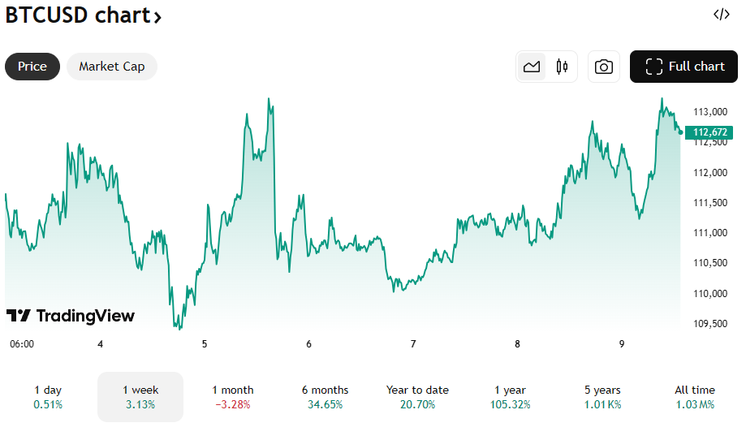Take a chart snapshot with camera icon
The width and height of the screenshot is (746, 427).
pos(604,67)
